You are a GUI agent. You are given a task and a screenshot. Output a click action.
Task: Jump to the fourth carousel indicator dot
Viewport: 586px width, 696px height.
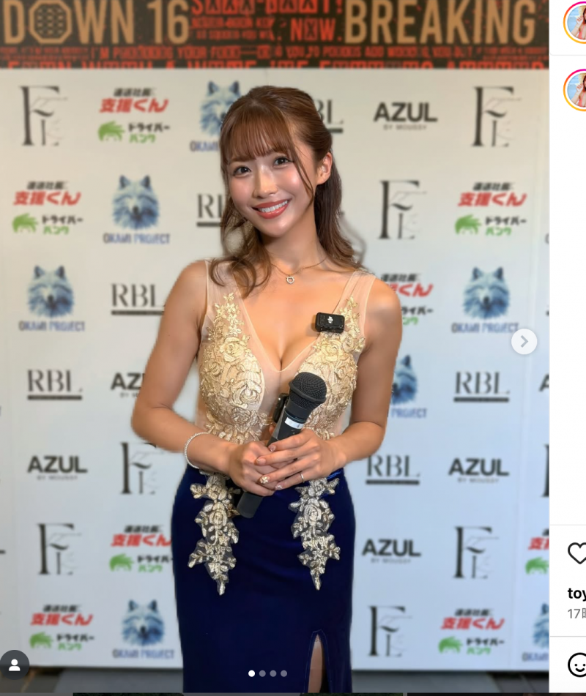point(284,673)
